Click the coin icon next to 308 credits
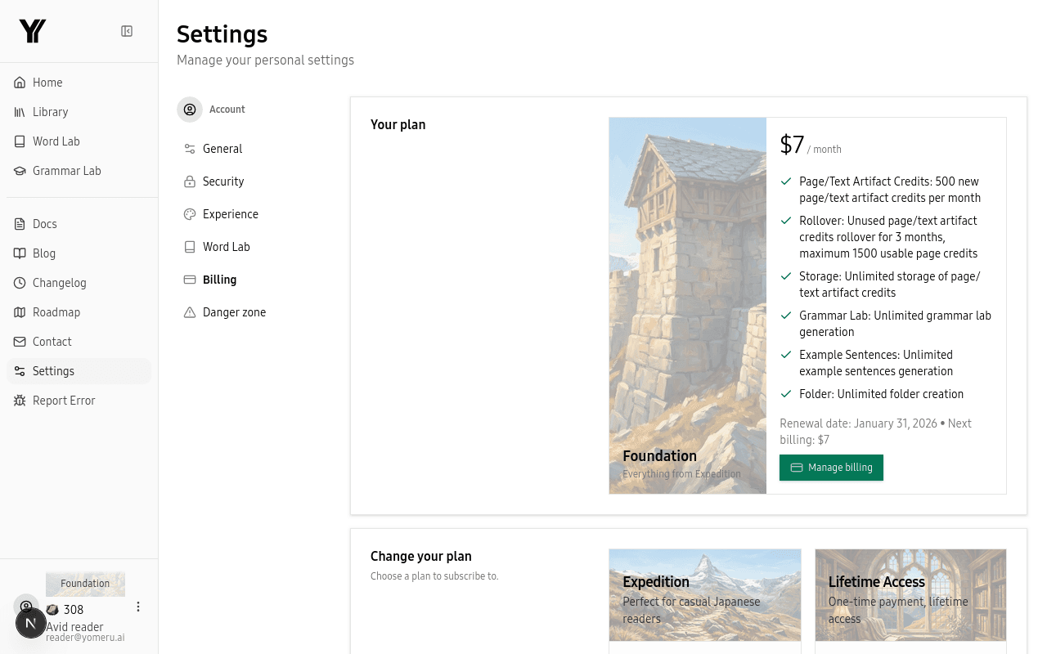 [53, 610]
